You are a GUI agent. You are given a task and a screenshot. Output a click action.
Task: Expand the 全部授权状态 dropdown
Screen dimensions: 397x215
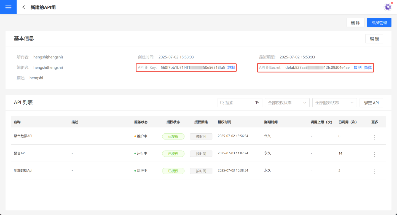click(x=287, y=103)
